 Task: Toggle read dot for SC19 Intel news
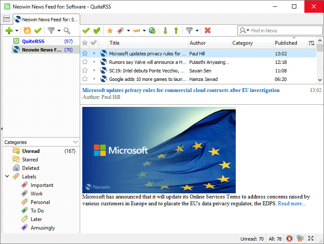(x=94, y=70)
